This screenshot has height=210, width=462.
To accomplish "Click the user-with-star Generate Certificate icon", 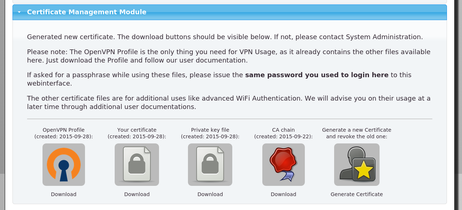I will pos(356,165).
